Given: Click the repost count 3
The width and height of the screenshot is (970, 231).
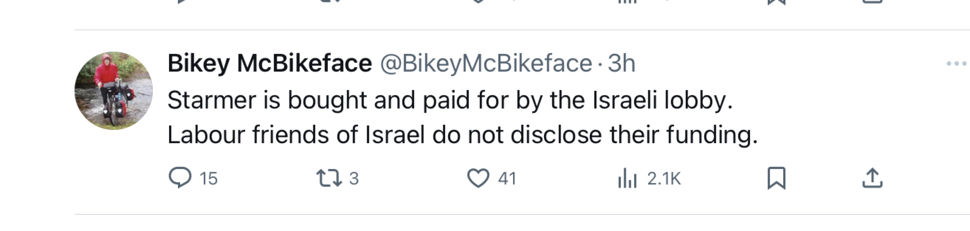Looking at the screenshot, I should 354,179.
